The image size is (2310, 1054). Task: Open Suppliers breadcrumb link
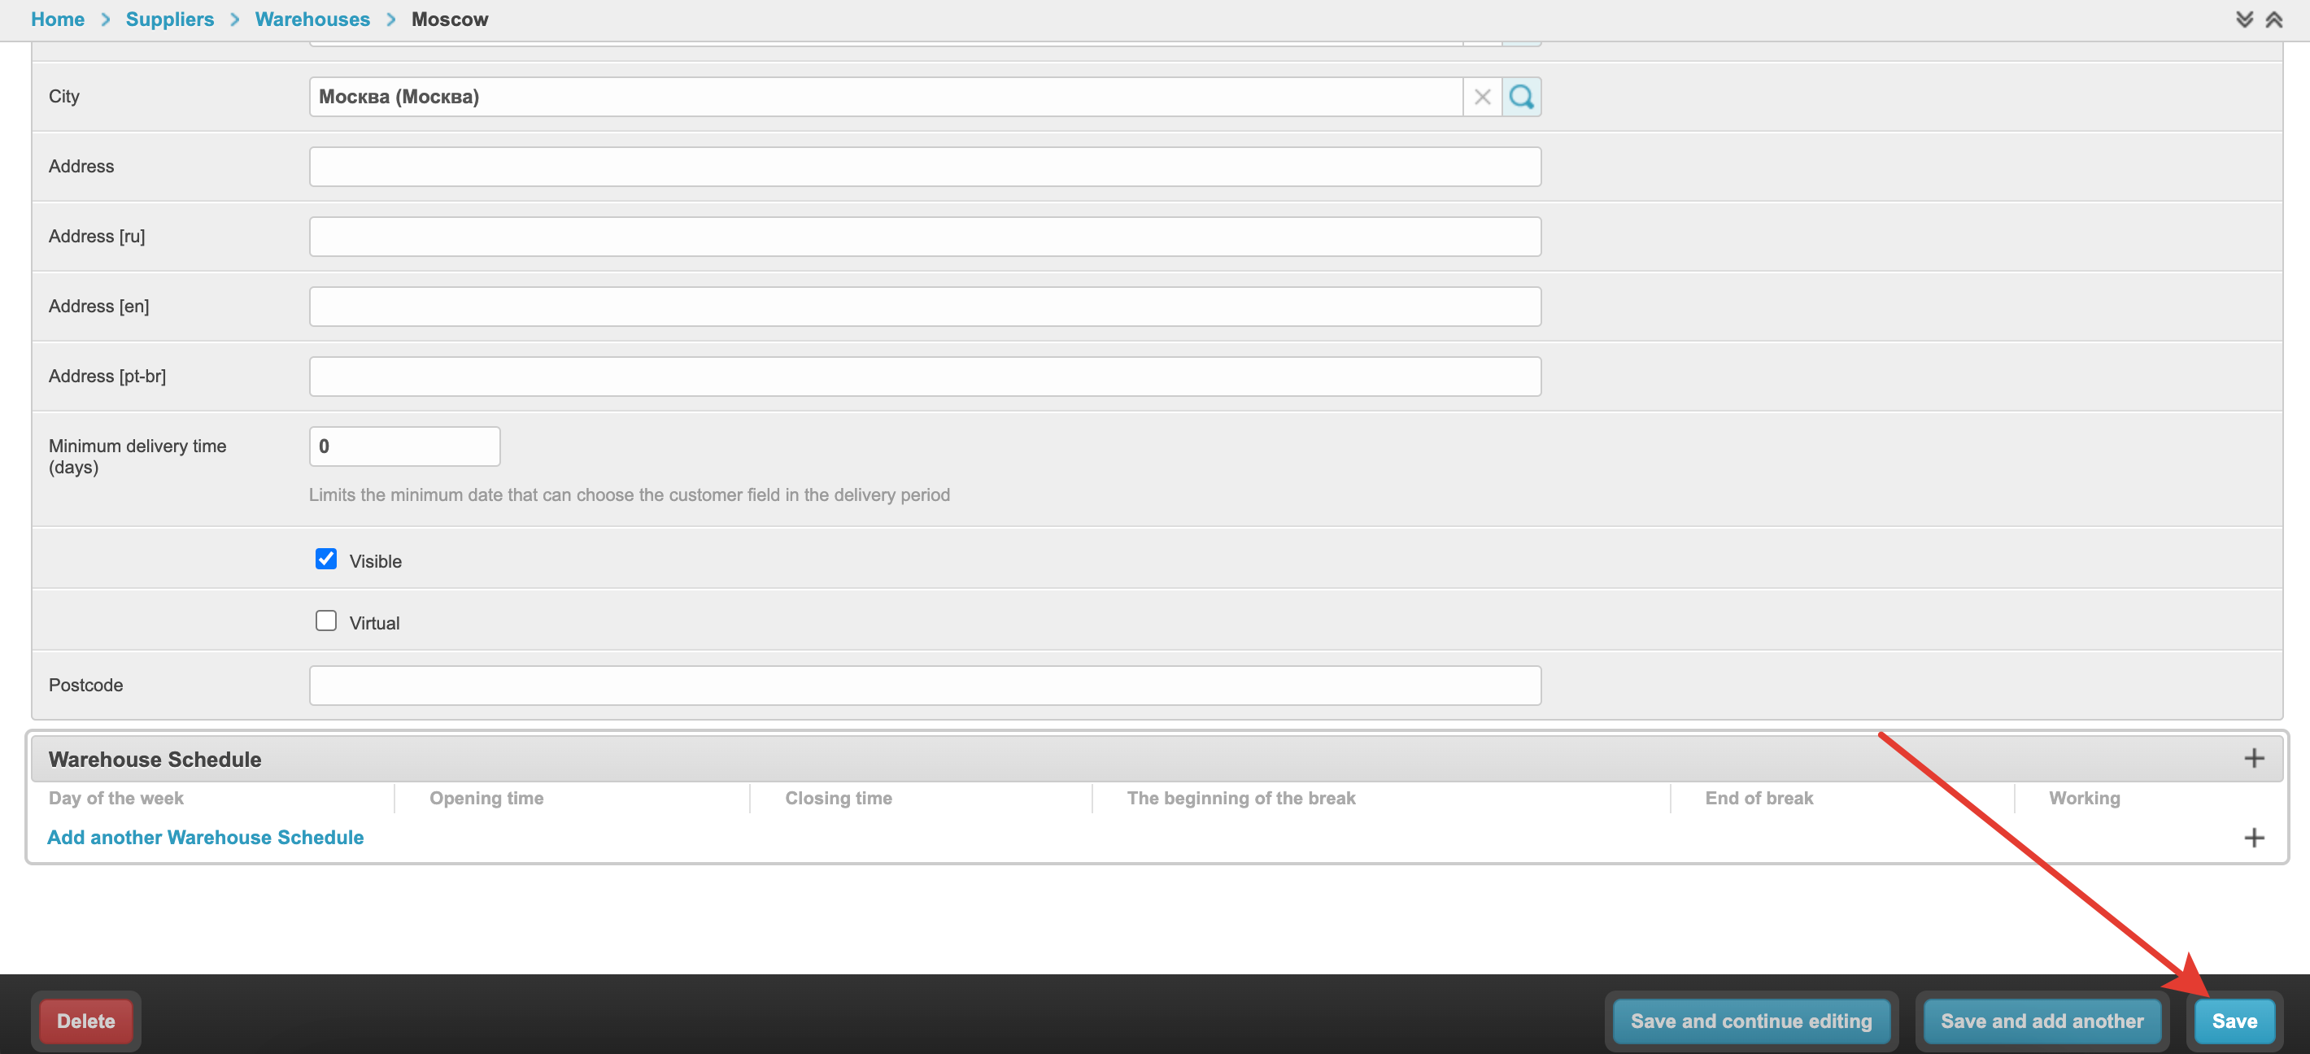pyautogui.click(x=169, y=20)
